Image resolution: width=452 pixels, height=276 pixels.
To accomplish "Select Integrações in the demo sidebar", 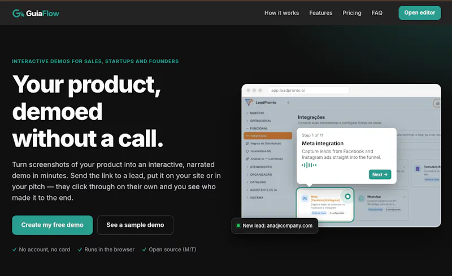I will click(x=268, y=136).
